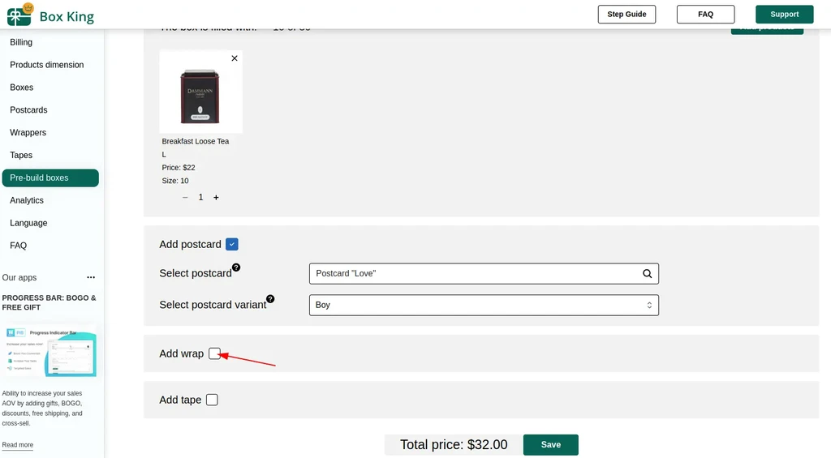Click the search icon in postcard field
Image resolution: width=831 pixels, height=458 pixels.
point(647,274)
